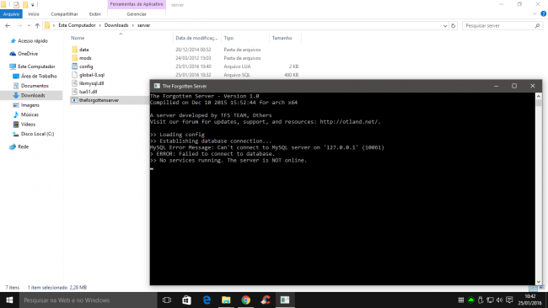Launch Google Chrome from the taskbar
The height and width of the screenshot is (308, 548).
coord(245,300)
